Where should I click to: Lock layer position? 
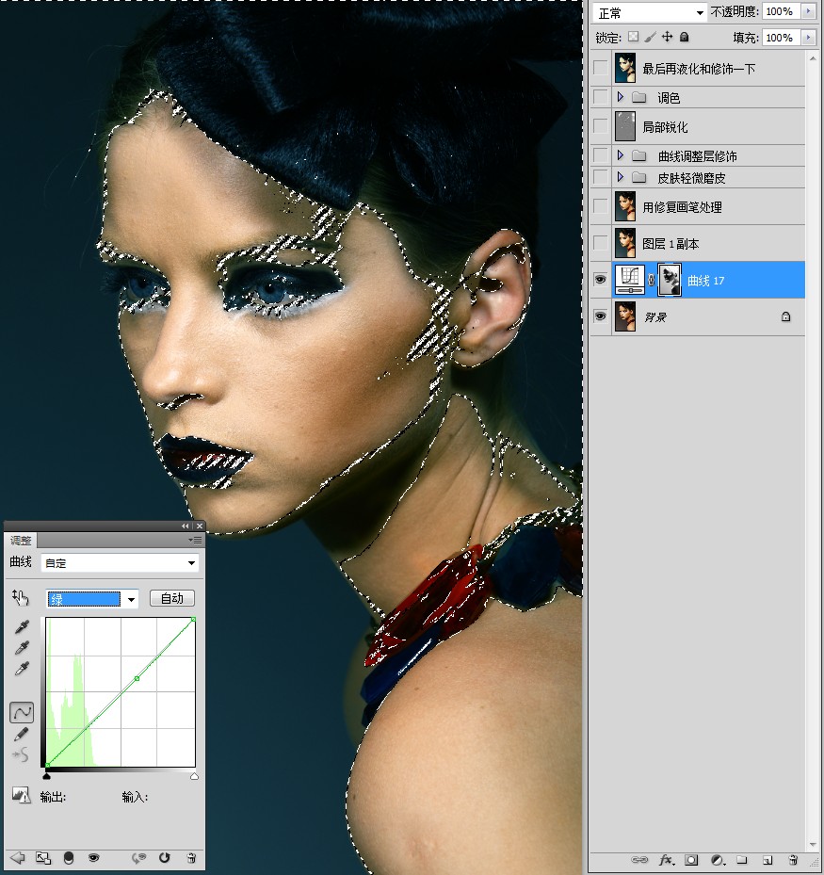(x=667, y=37)
